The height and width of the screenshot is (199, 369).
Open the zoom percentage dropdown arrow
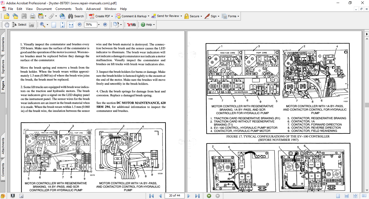99,25
